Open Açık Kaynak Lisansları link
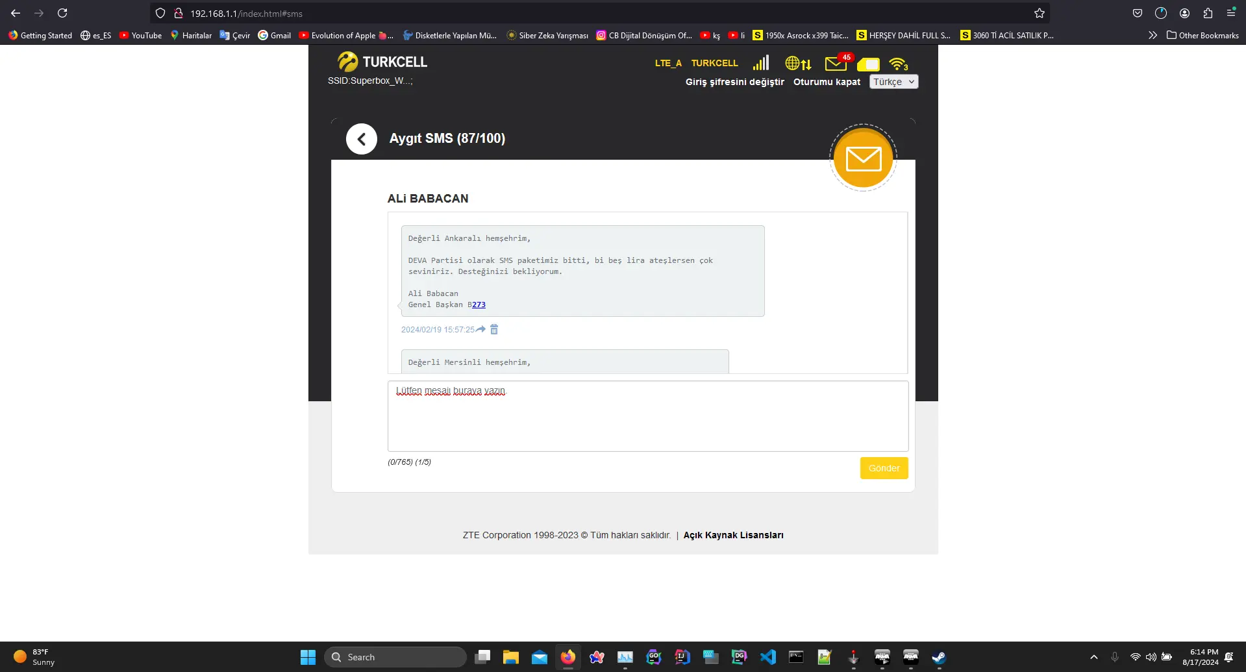The width and height of the screenshot is (1246, 672). click(x=733, y=535)
